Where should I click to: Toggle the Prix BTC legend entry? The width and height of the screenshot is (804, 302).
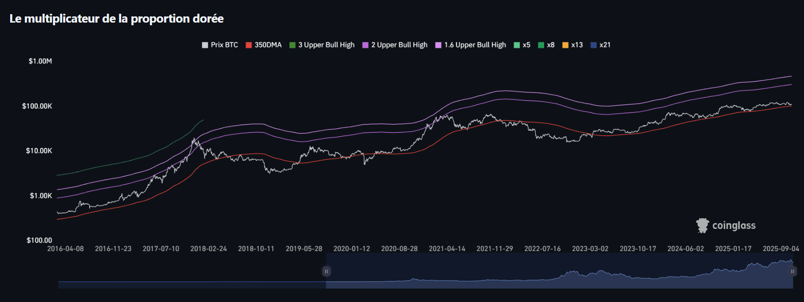(220, 45)
